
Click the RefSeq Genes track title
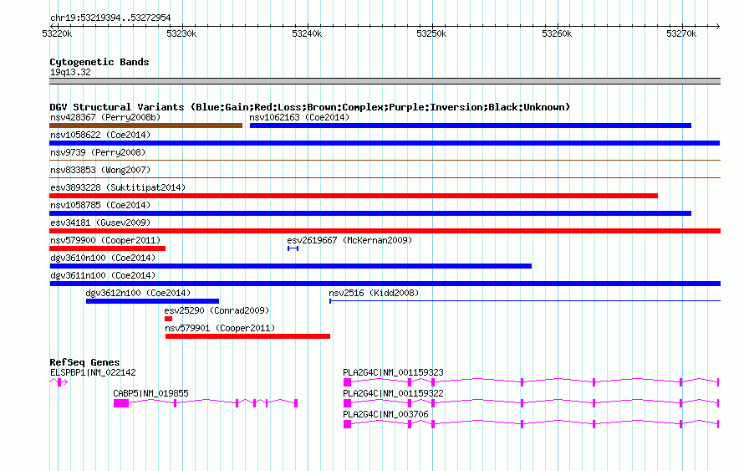pyautogui.click(x=85, y=362)
